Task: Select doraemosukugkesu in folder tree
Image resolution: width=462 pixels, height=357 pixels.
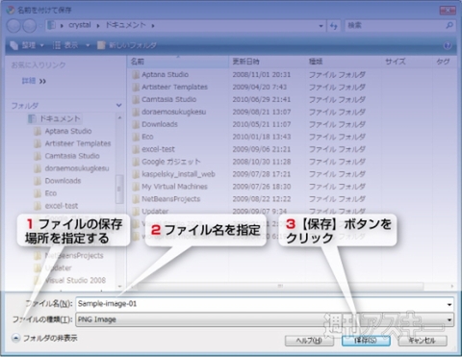Action: pos(77,168)
